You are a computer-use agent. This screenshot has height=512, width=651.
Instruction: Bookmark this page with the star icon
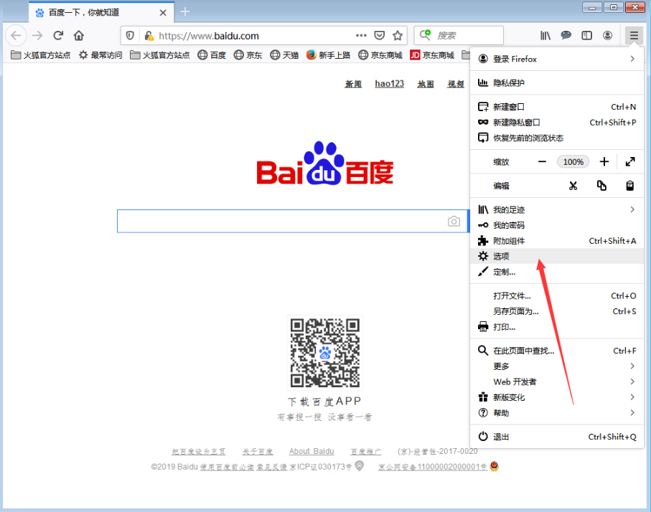pos(396,35)
